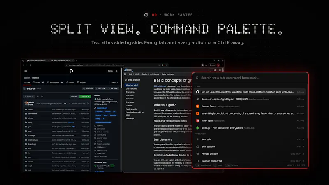This screenshot has width=329, height=185.
Task: Click the tags icon next to main branch
Action: click(x=42, y=97)
